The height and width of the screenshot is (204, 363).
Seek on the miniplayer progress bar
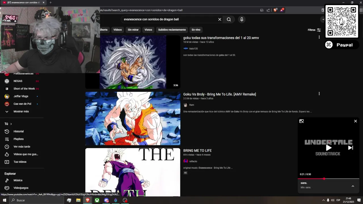328,179
